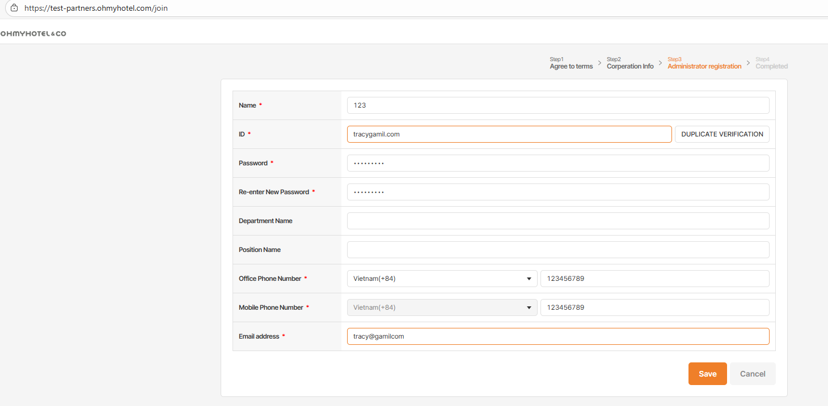Focus the Office Phone Number text field
This screenshot has width=828, height=406.
coord(654,279)
